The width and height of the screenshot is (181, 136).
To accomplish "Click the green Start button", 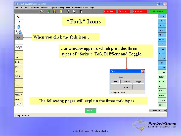I will click(x=90, y=111).
